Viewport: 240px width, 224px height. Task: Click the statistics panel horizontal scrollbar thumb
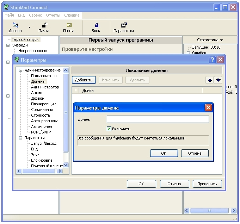[x=209, y=210]
